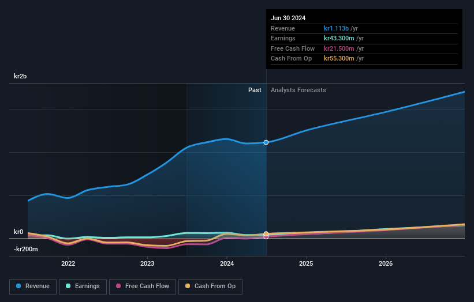
Task: Click the Past label on the chart
Action: pyautogui.click(x=255, y=90)
